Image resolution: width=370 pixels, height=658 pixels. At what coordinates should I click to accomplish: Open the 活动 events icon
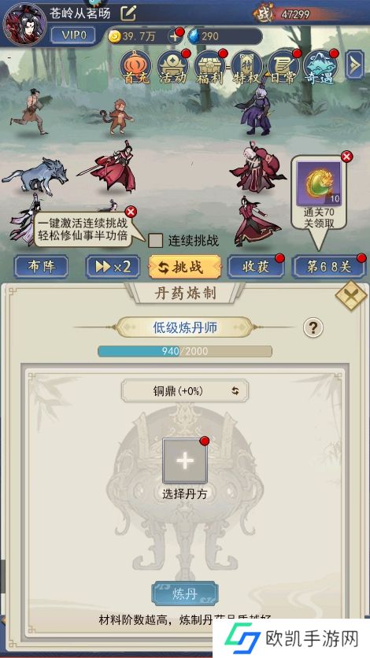click(x=172, y=68)
